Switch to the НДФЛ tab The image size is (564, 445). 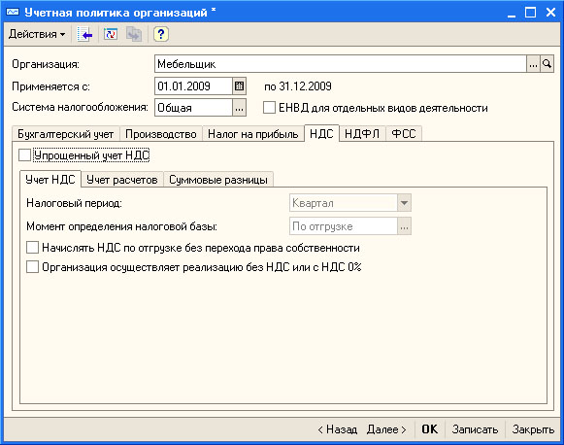pyautogui.click(x=362, y=134)
